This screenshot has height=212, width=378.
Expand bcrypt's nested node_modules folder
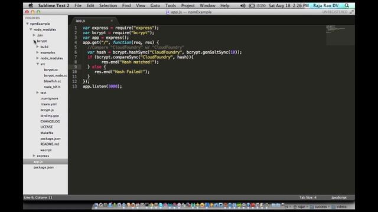(x=37, y=58)
